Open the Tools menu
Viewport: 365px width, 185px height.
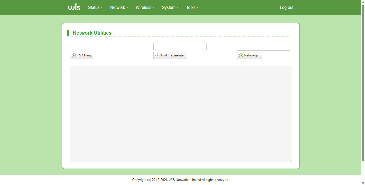point(192,8)
